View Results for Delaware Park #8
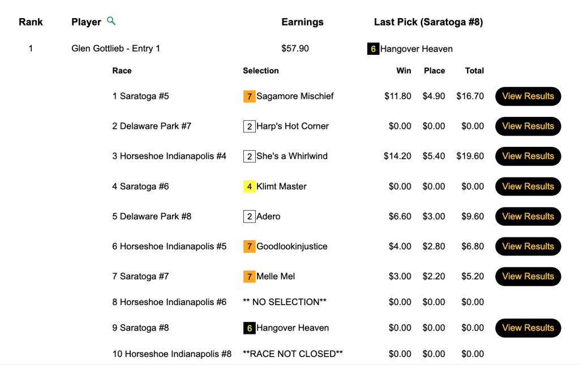579x365 pixels. point(527,216)
